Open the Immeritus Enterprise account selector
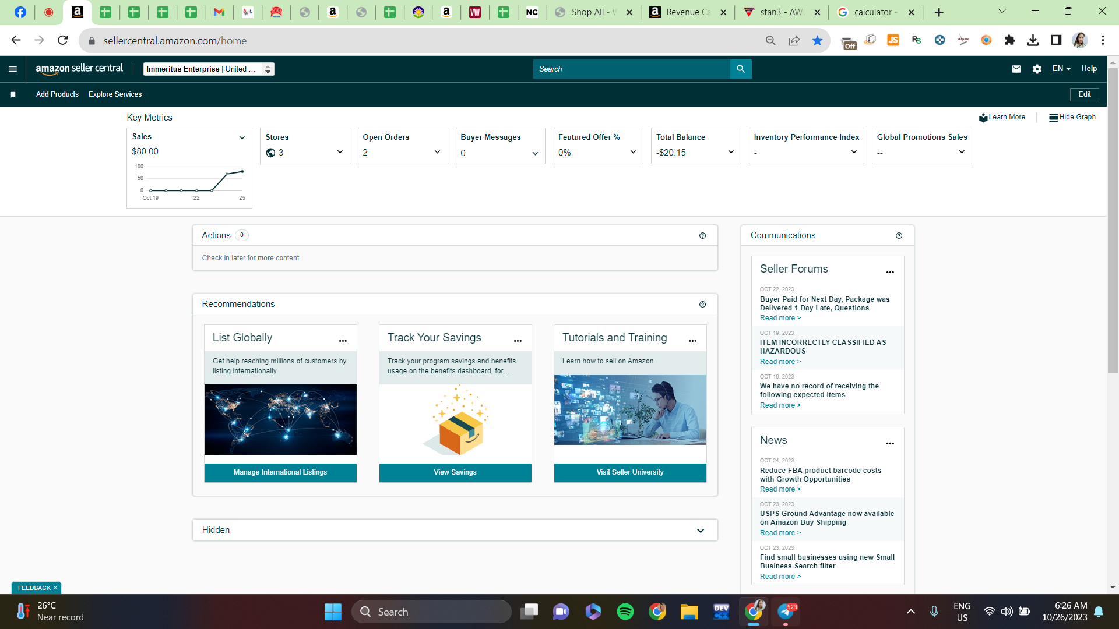The image size is (1119, 629). (209, 69)
